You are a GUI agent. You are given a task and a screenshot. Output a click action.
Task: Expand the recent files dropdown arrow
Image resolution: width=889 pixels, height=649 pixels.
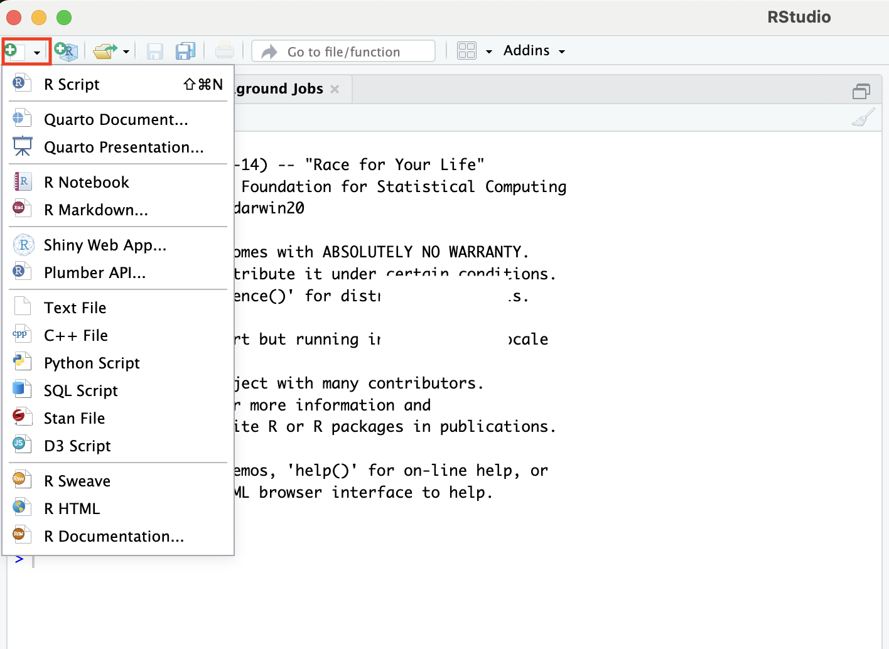tap(126, 52)
